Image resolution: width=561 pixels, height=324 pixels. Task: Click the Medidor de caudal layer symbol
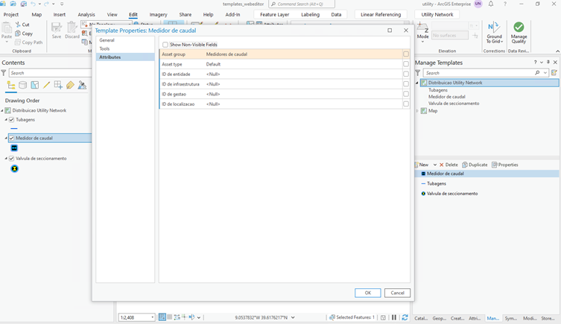14,148
